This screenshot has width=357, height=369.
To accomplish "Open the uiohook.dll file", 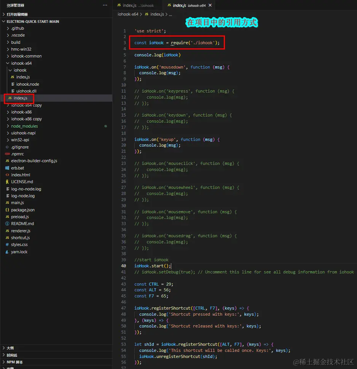I will tap(56, 91).
